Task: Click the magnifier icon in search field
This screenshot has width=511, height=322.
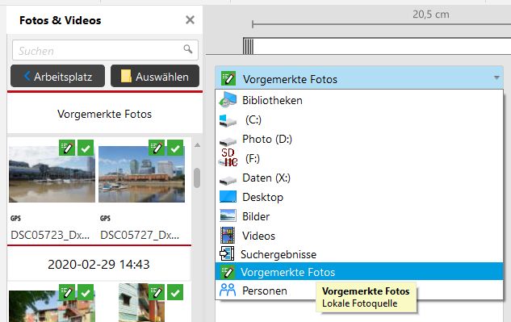Action: pos(188,49)
